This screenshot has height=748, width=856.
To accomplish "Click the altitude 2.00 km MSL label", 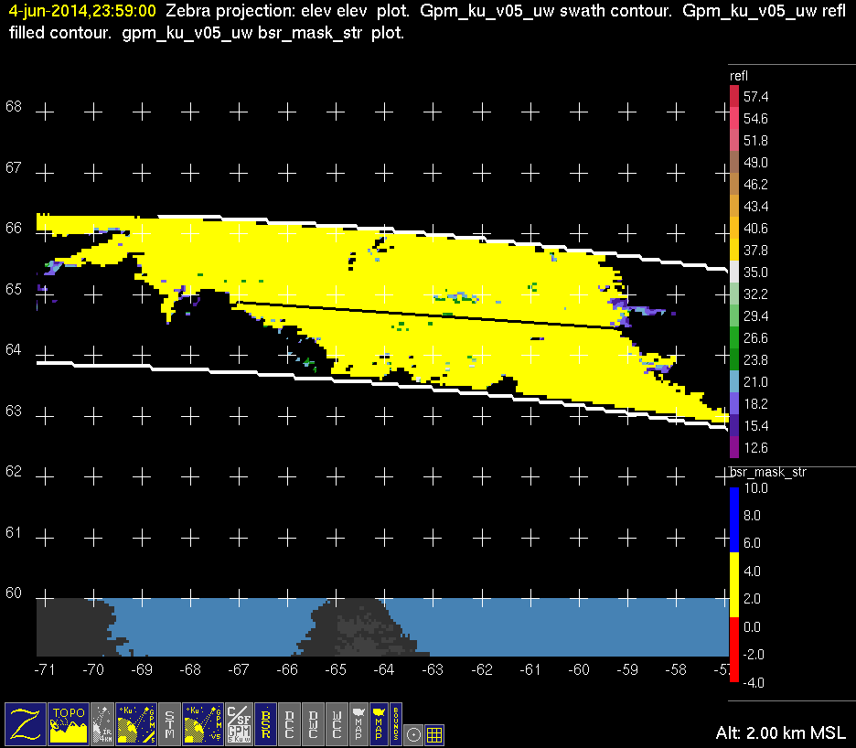I will [781, 733].
